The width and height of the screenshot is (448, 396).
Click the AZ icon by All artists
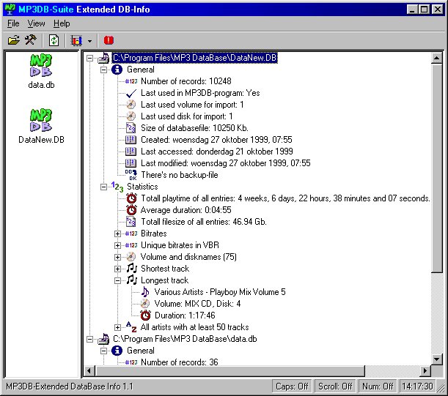click(x=131, y=327)
